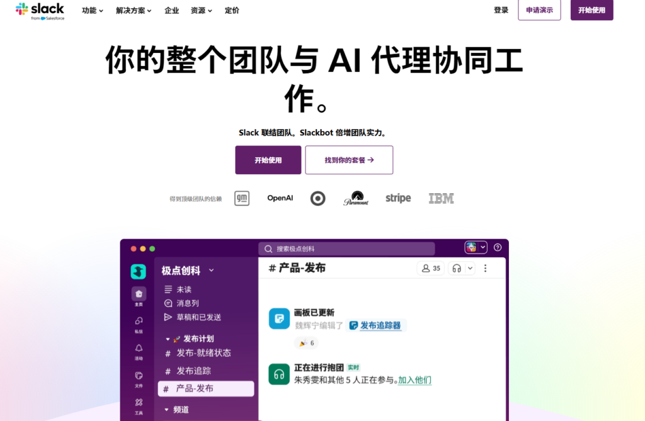Click the Slack logo in the header
Viewport: 645px width, 421px height.
click(x=40, y=11)
